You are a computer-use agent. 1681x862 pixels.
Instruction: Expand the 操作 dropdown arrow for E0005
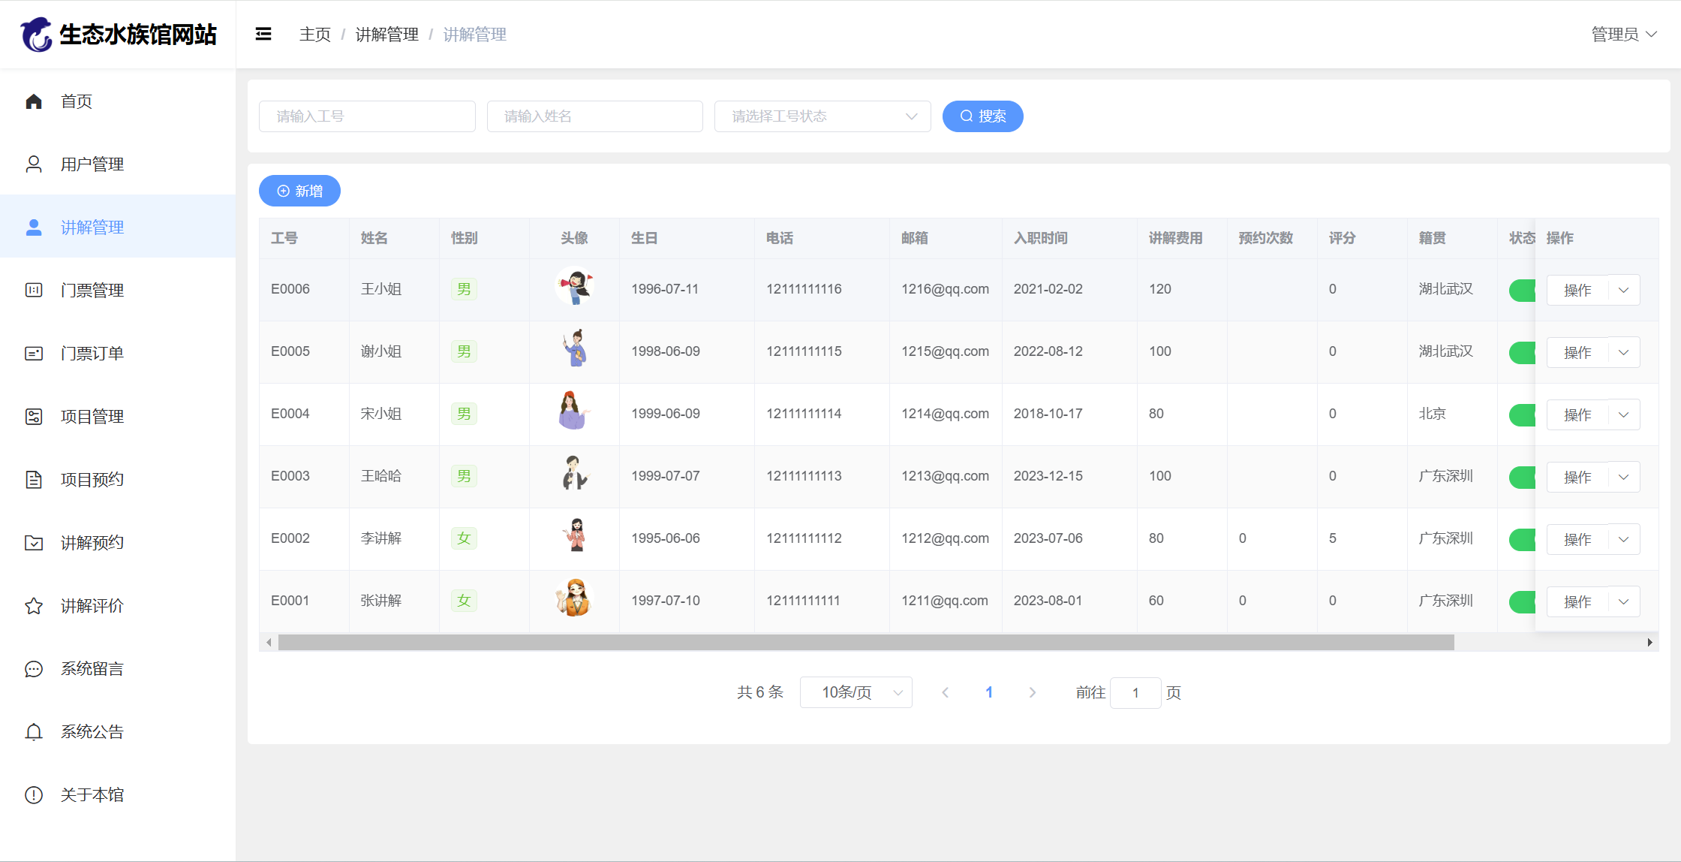click(x=1624, y=352)
